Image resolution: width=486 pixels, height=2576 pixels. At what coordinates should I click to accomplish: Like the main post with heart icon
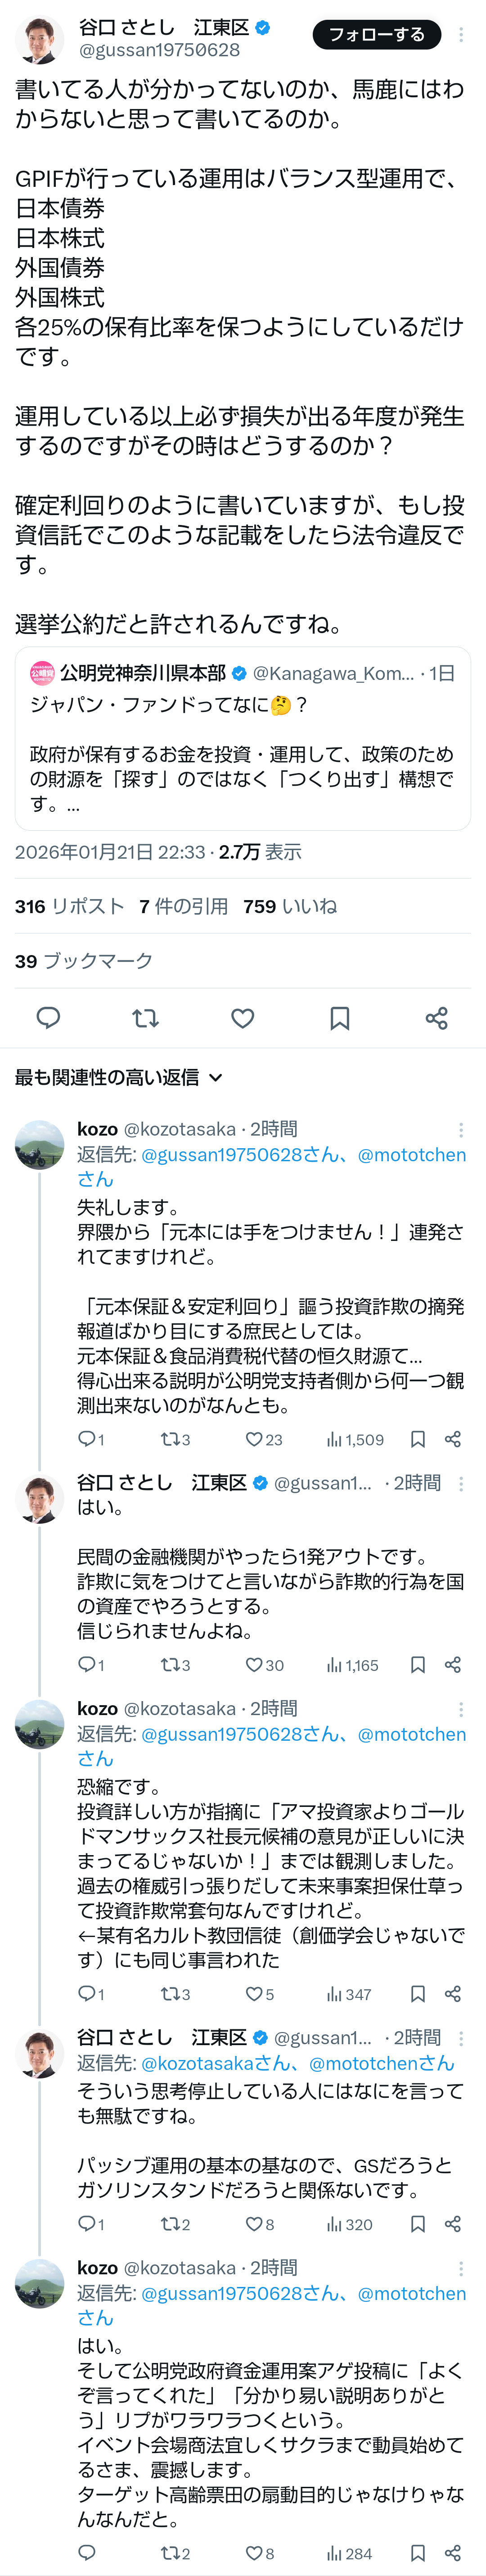[x=242, y=1018]
